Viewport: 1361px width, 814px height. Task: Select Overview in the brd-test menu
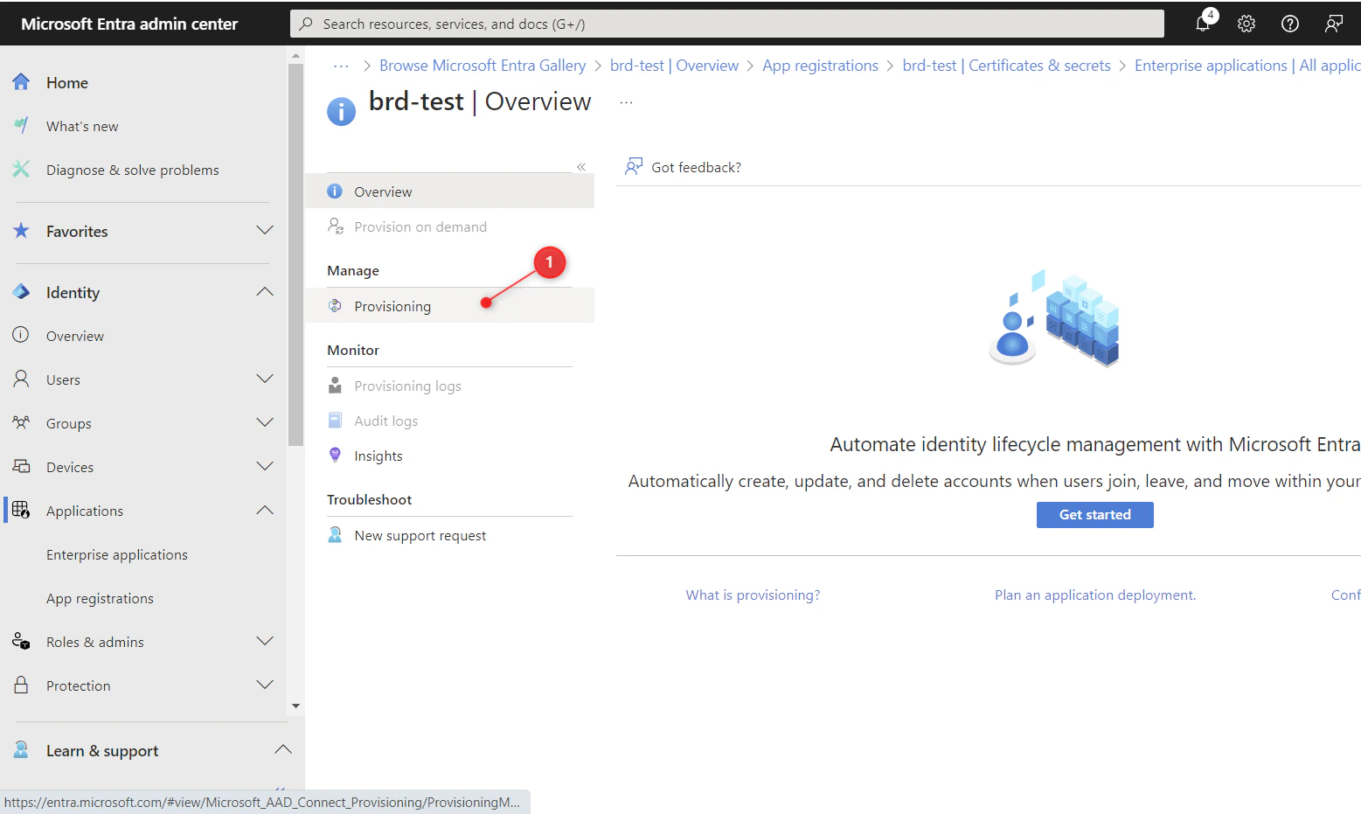(x=449, y=191)
